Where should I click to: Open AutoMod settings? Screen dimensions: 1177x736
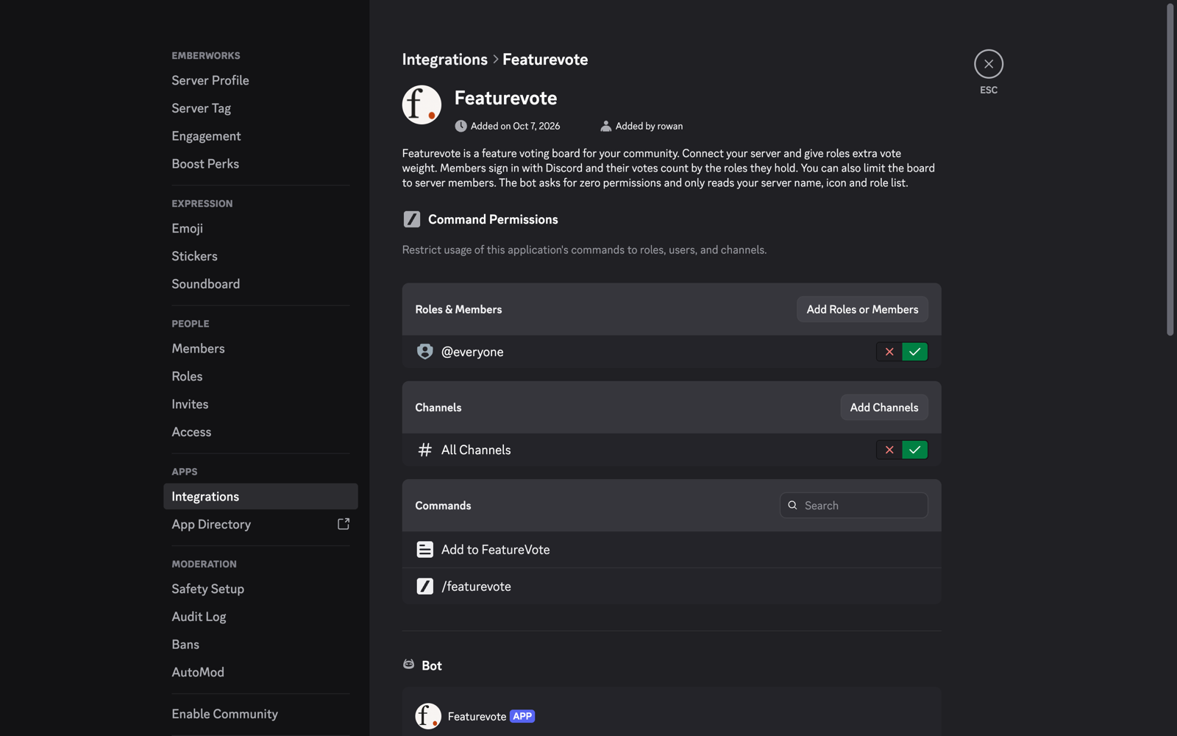click(x=260, y=672)
